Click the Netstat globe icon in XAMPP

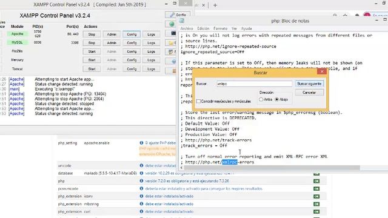[x=171, y=24]
